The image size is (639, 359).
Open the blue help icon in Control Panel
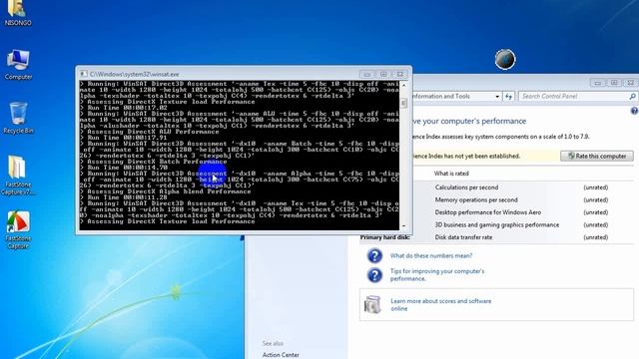tap(635, 111)
